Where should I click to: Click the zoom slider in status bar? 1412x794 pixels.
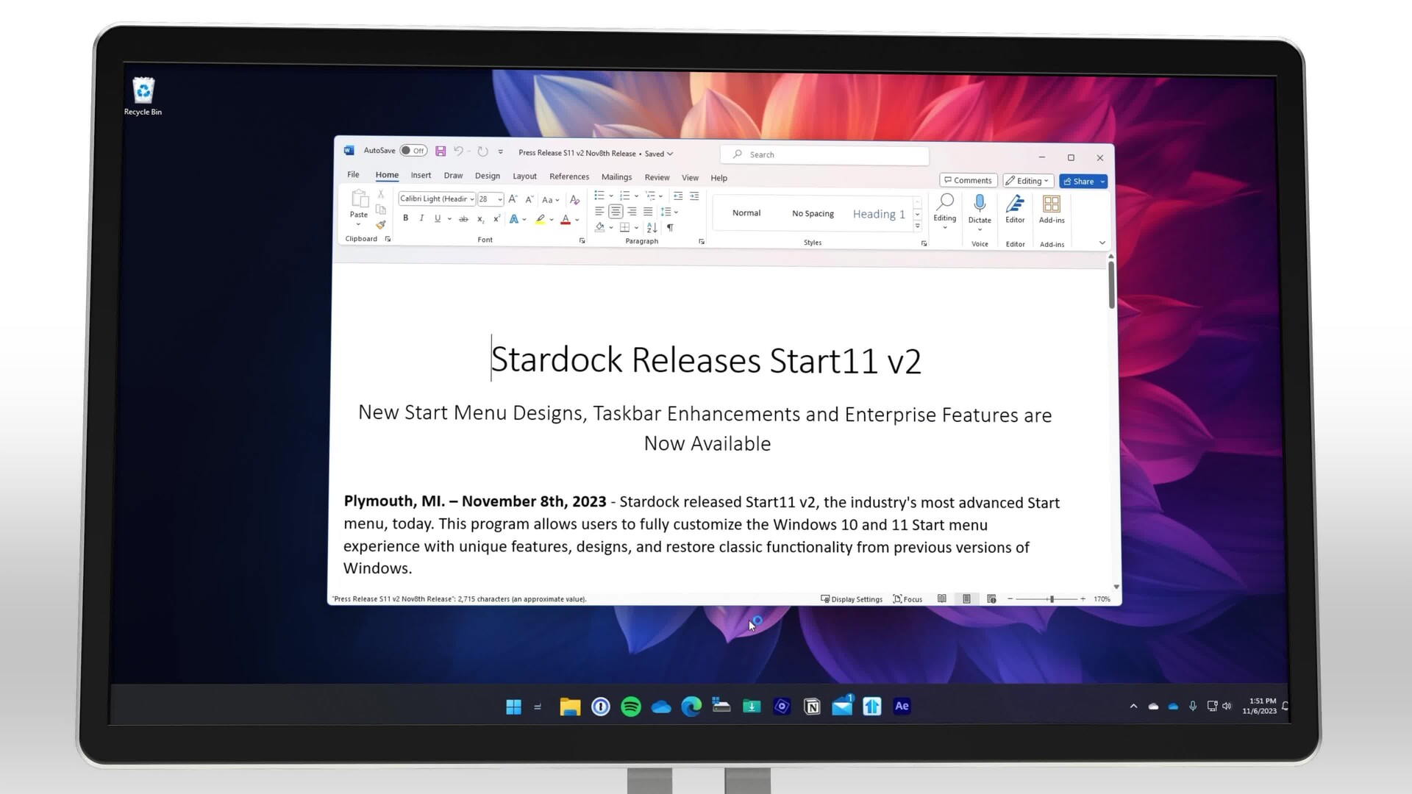[1051, 599]
